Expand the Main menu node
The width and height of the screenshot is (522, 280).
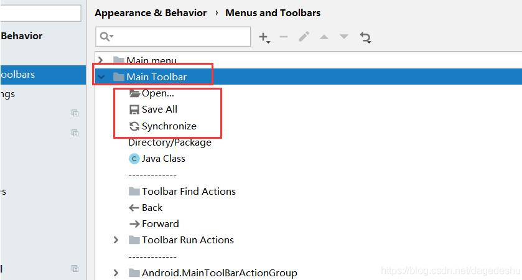pos(101,60)
